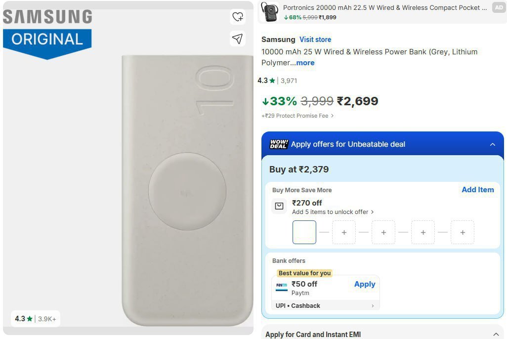Add product to wishlist with heart icon
The image size is (507, 339).
coord(238,17)
